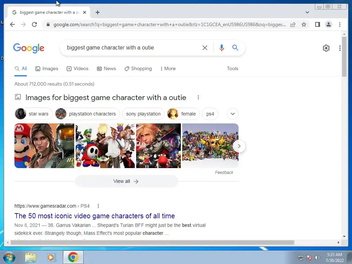
Task: Switch to the News tab
Action: [107, 69]
